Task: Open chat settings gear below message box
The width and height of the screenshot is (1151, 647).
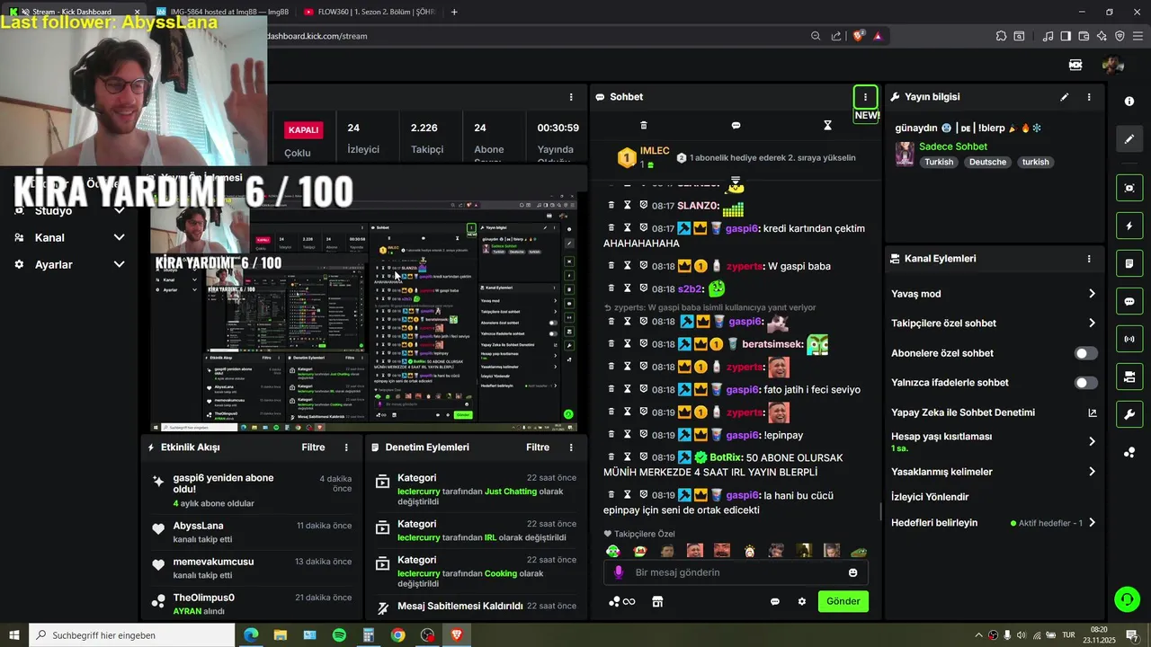Action: pyautogui.click(x=802, y=601)
